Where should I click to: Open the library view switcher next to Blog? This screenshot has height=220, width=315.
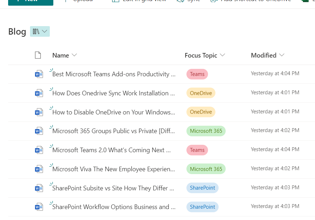tap(40, 31)
